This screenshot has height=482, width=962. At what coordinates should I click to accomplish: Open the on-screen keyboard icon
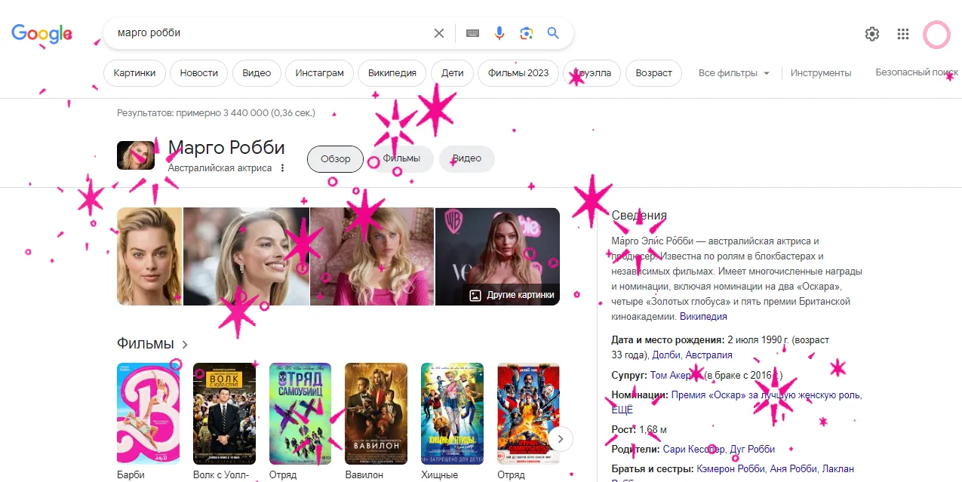pyautogui.click(x=472, y=32)
